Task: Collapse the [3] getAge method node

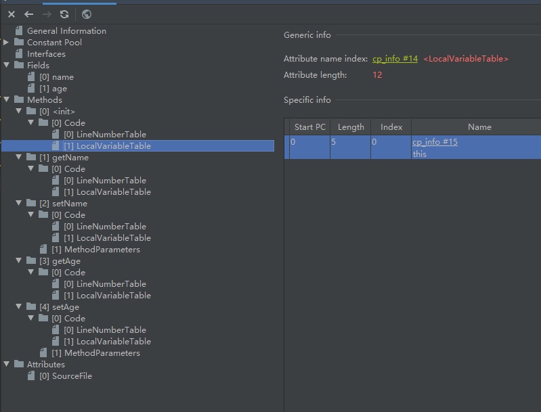Action: point(19,260)
